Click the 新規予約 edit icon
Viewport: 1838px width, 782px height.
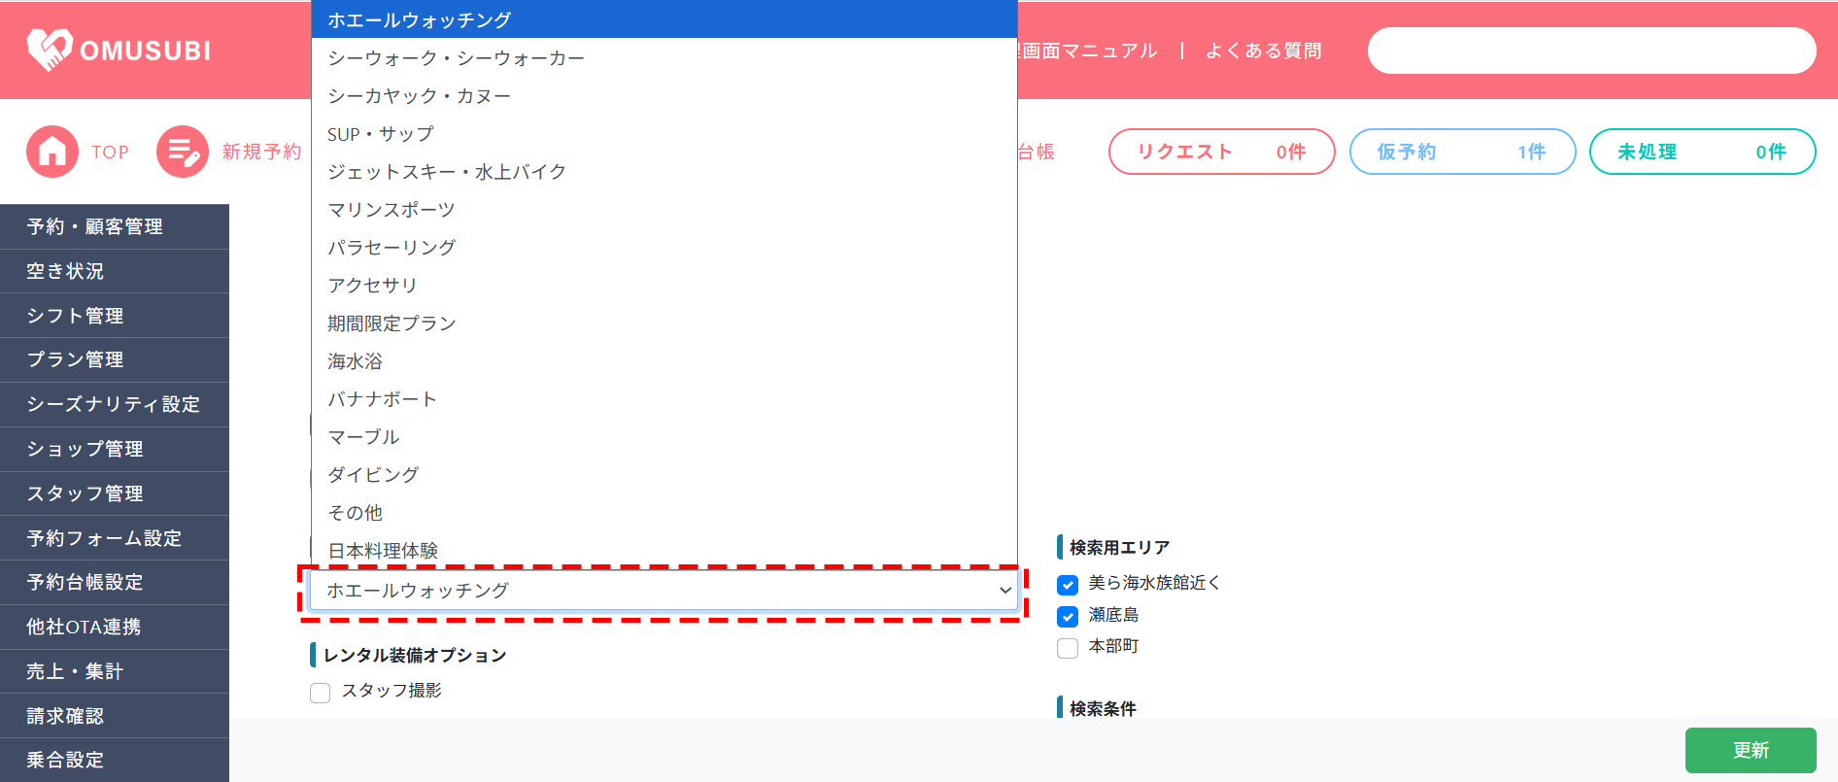point(183,152)
